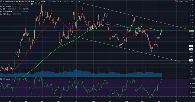The height and width of the screenshot is (102, 195).
Task: Remove the MA (50, close) indicator
Action: click(20, 6)
